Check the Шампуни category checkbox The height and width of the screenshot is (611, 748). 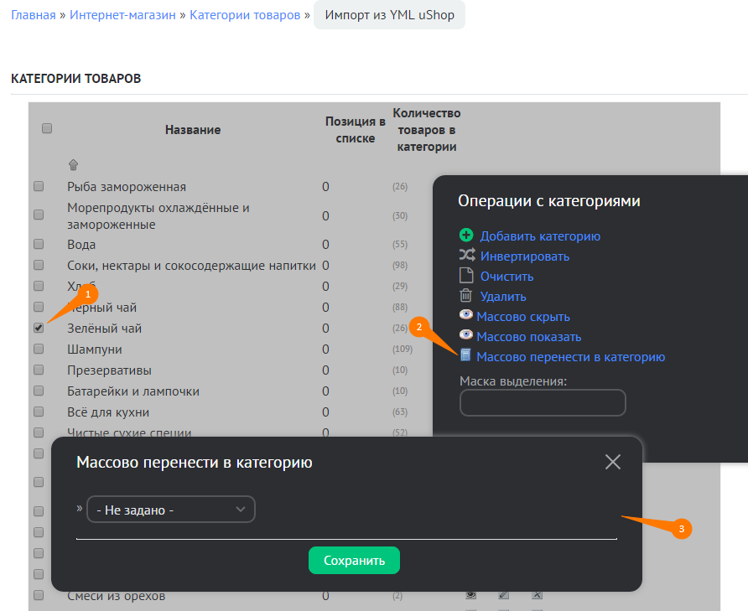[x=39, y=349]
